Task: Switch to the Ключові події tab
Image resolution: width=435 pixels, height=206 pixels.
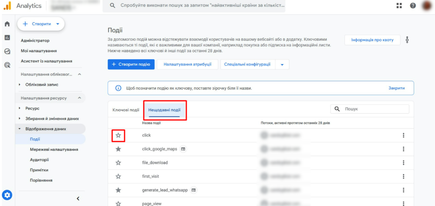Action: pyautogui.click(x=125, y=110)
